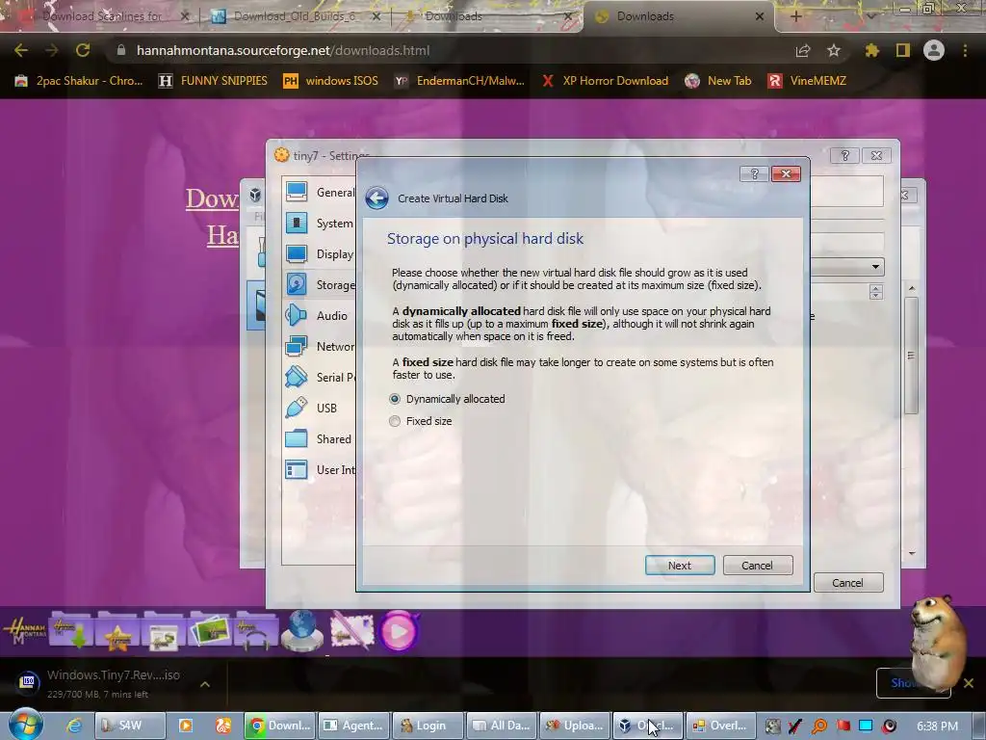Click the wizard help question mark button
This screenshot has width=986, height=740.
tap(754, 173)
